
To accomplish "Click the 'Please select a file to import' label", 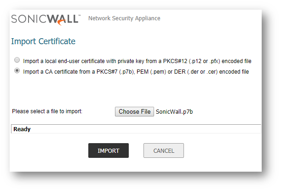I will (x=47, y=111).
